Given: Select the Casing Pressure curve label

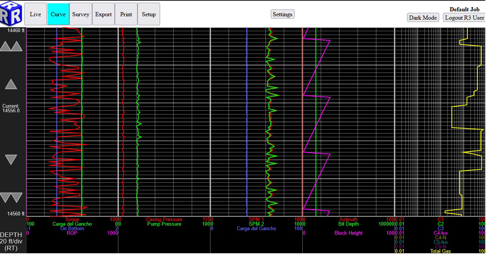Looking at the screenshot, I should tap(164, 220).
